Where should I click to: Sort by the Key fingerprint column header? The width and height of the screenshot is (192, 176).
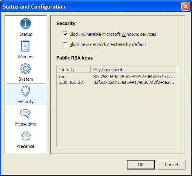[x=134, y=70]
